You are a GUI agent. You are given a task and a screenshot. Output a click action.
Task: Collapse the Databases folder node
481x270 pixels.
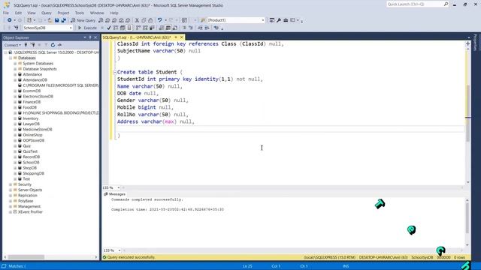click(x=11, y=58)
